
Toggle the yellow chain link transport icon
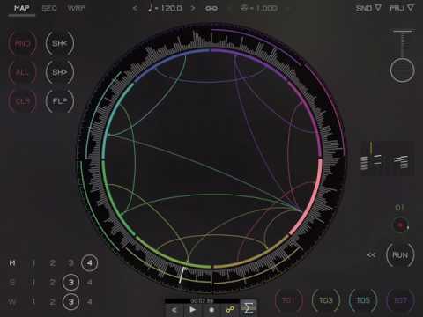coord(230,310)
